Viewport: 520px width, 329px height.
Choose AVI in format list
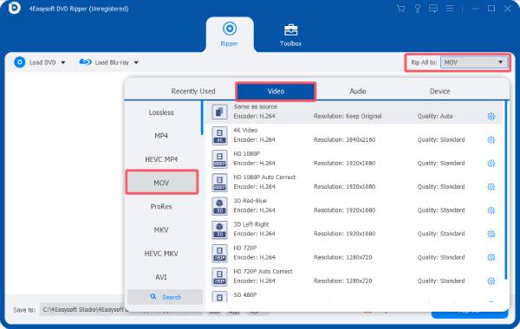coord(161,277)
